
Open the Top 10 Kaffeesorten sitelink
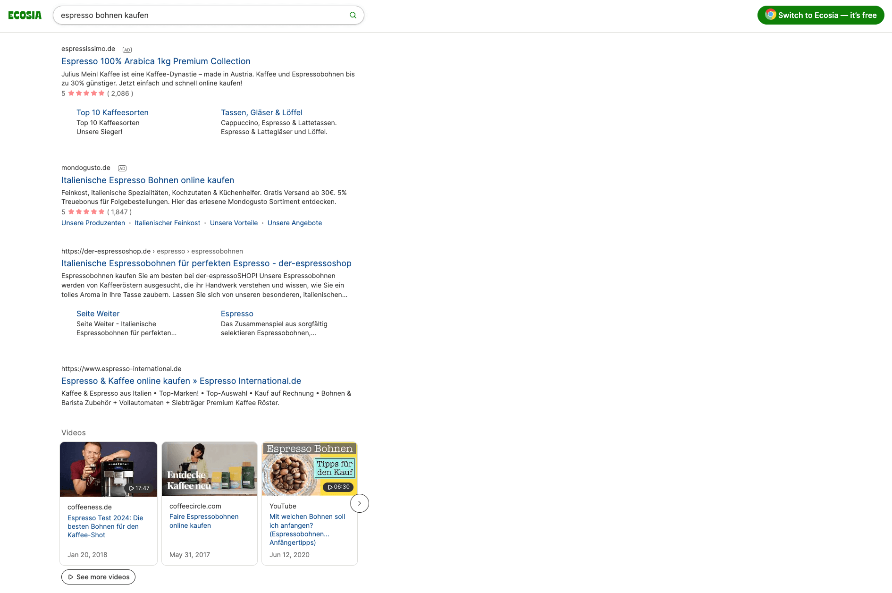click(112, 112)
